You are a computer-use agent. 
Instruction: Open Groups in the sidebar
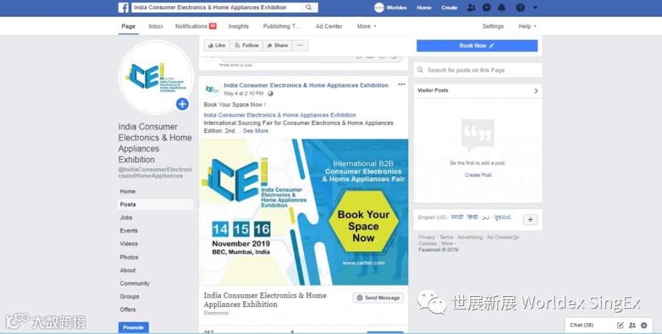[x=129, y=296]
